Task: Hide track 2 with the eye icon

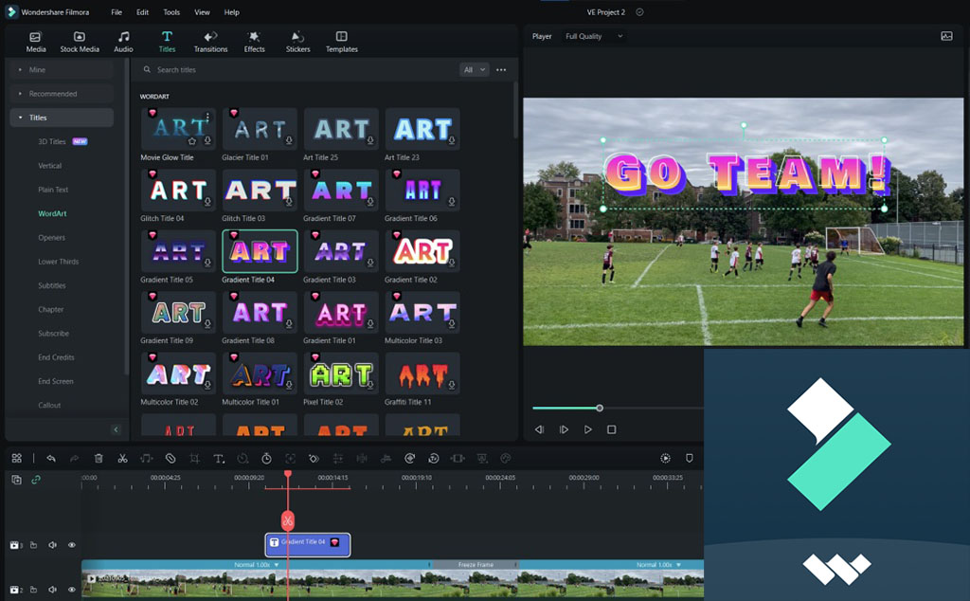Action: point(72,590)
